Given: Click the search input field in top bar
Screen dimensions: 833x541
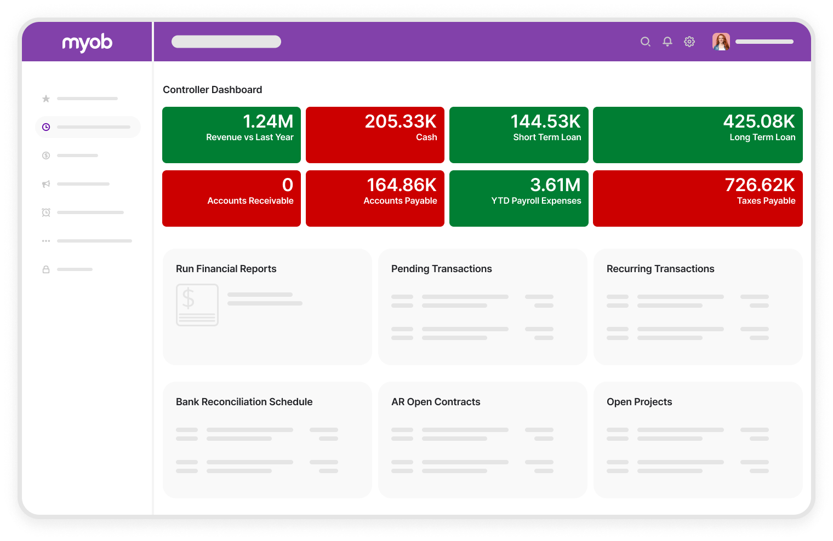Looking at the screenshot, I should (x=226, y=42).
